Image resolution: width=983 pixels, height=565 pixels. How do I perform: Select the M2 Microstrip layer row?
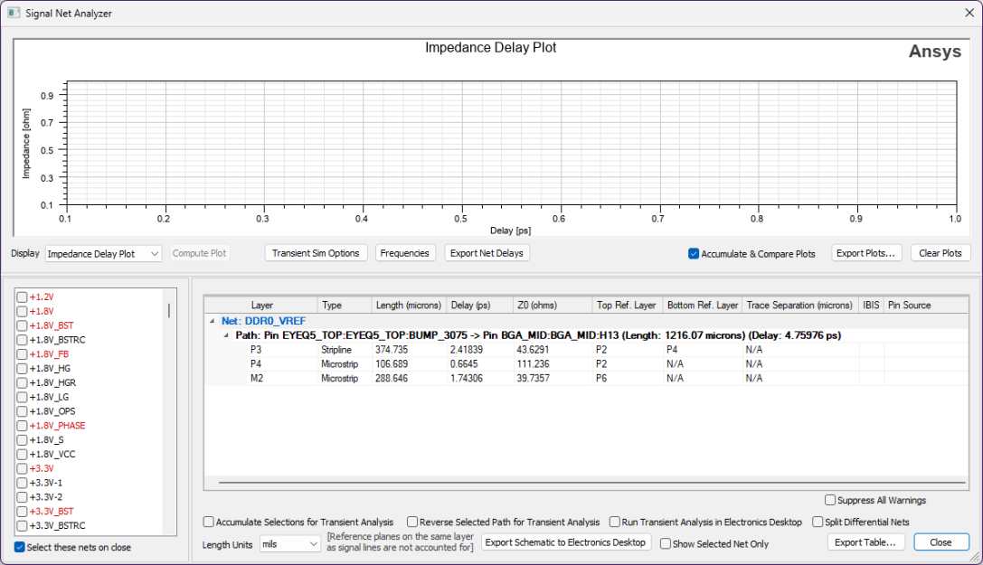586,379
